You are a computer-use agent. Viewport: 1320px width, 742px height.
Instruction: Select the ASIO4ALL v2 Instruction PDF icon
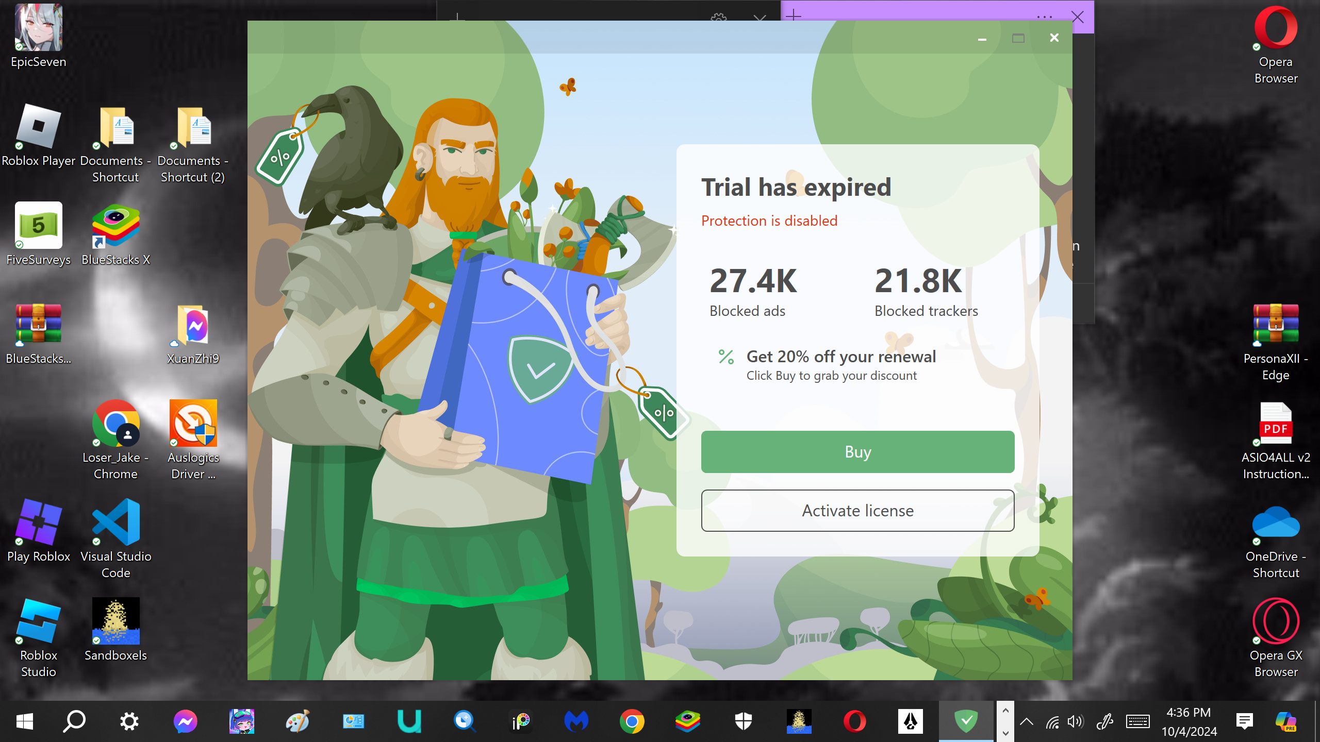coord(1276,440)
